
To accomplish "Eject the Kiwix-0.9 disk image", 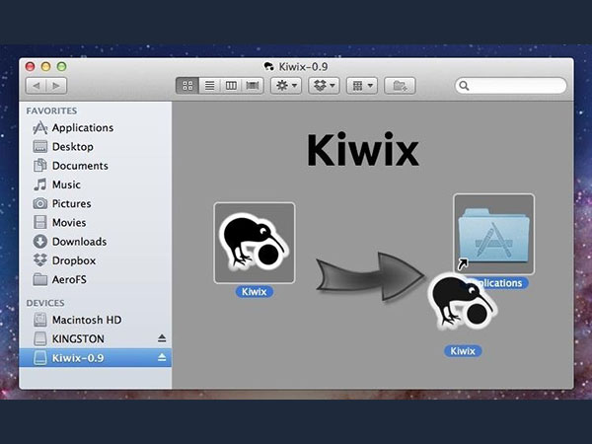I will tap(162, 357).
